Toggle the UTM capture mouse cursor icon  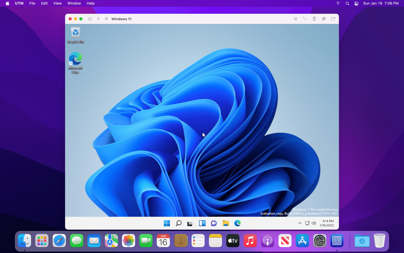296,19
